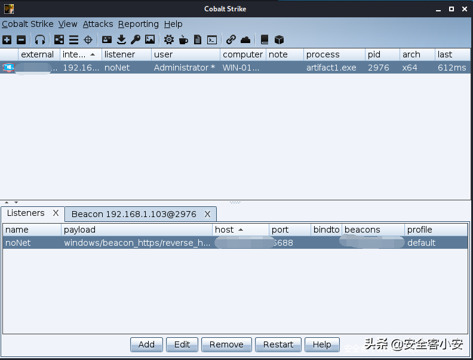
Task: Host a file via link icon
Action: [231, 39]
